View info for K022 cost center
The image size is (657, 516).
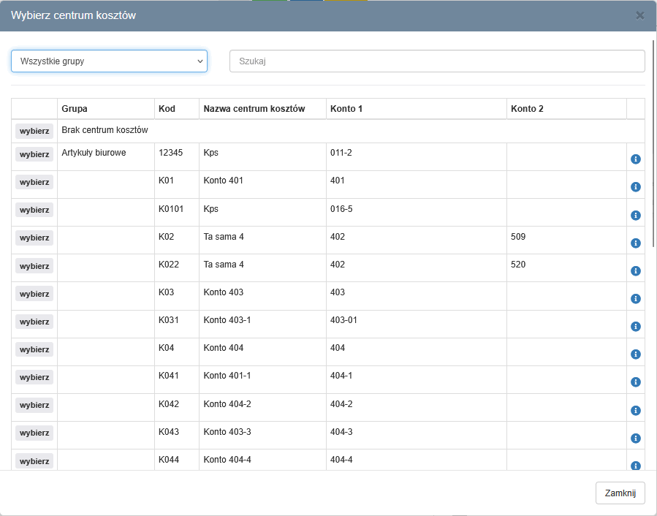pyautogui.click(x=635, y=270)
